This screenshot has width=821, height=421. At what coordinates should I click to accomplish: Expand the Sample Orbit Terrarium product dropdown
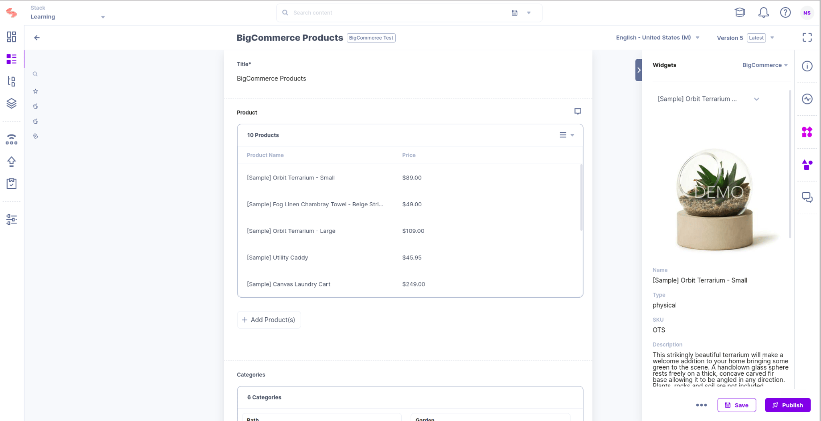click(708, 99)
